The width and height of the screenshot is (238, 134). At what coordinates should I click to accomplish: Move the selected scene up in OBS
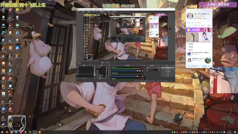83,78
